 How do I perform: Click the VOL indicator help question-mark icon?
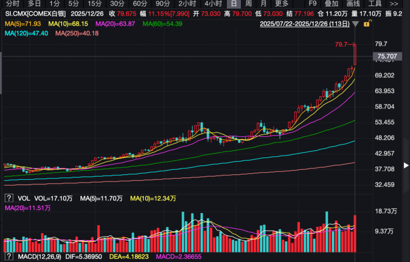click(x=8, y=198)
